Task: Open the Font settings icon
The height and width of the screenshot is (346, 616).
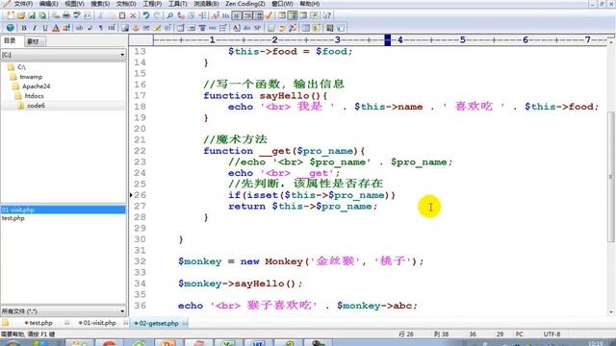Action: [216, 15]
